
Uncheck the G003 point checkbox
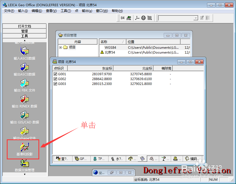click(x=55, y=84)
